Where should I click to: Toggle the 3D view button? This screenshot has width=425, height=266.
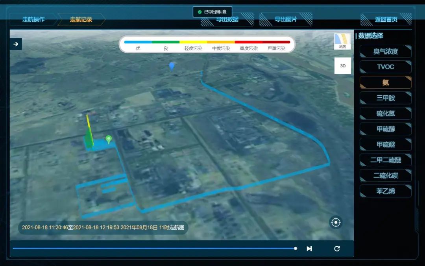tap(342, 66)
